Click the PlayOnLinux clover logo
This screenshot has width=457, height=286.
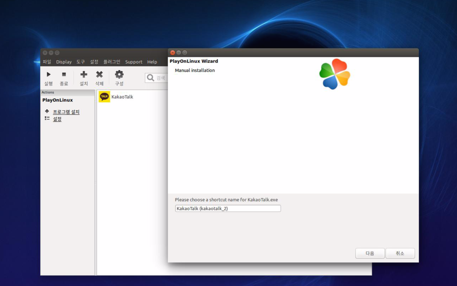pos(335,74)
